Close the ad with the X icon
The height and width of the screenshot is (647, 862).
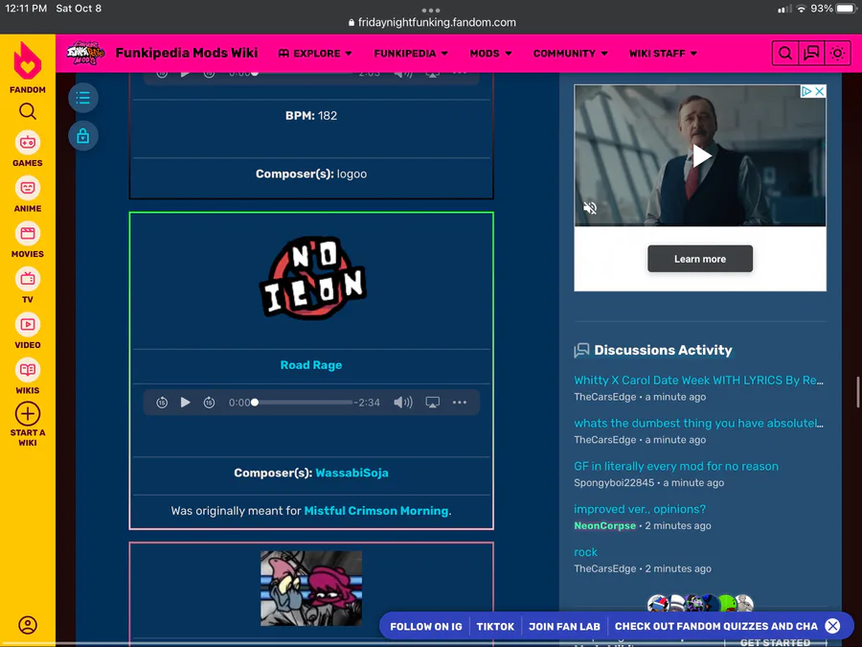pyautogui.click(x=819, y=91)
